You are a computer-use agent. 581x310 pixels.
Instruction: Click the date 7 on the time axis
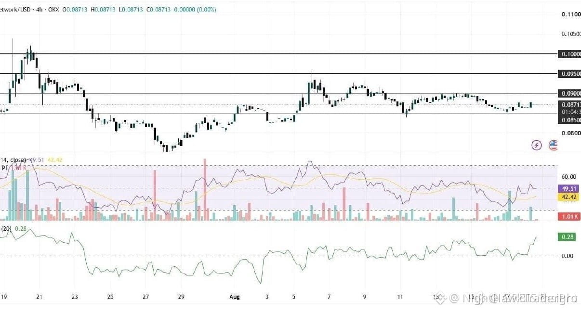[x=329, y=297]
